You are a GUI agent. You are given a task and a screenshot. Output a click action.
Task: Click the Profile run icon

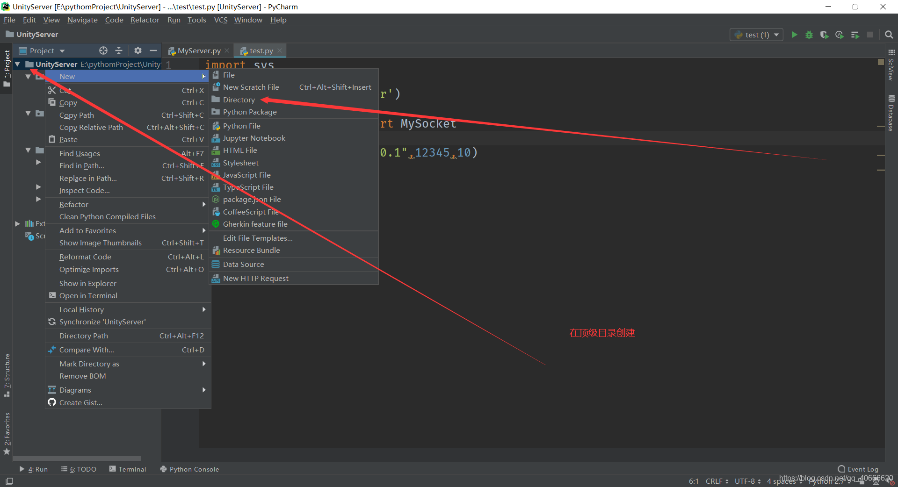840,35
